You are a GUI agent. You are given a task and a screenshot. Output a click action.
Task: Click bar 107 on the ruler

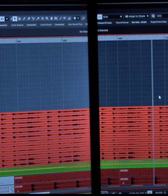click(19, 41)
